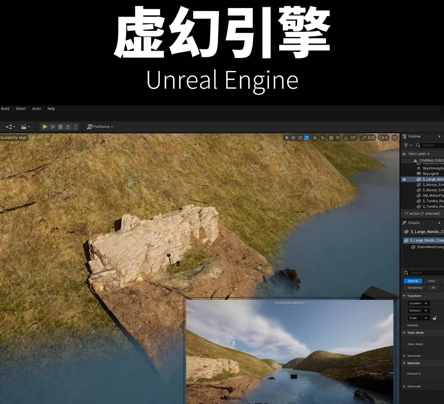Toggle surface snapping icon
The width and height of the screenshot is (444, 404).
point(323,138)
